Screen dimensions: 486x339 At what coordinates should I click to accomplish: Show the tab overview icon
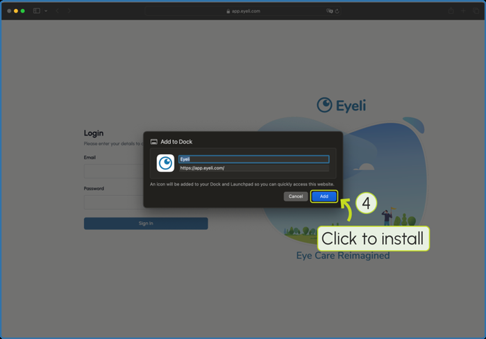click(476, 11)
